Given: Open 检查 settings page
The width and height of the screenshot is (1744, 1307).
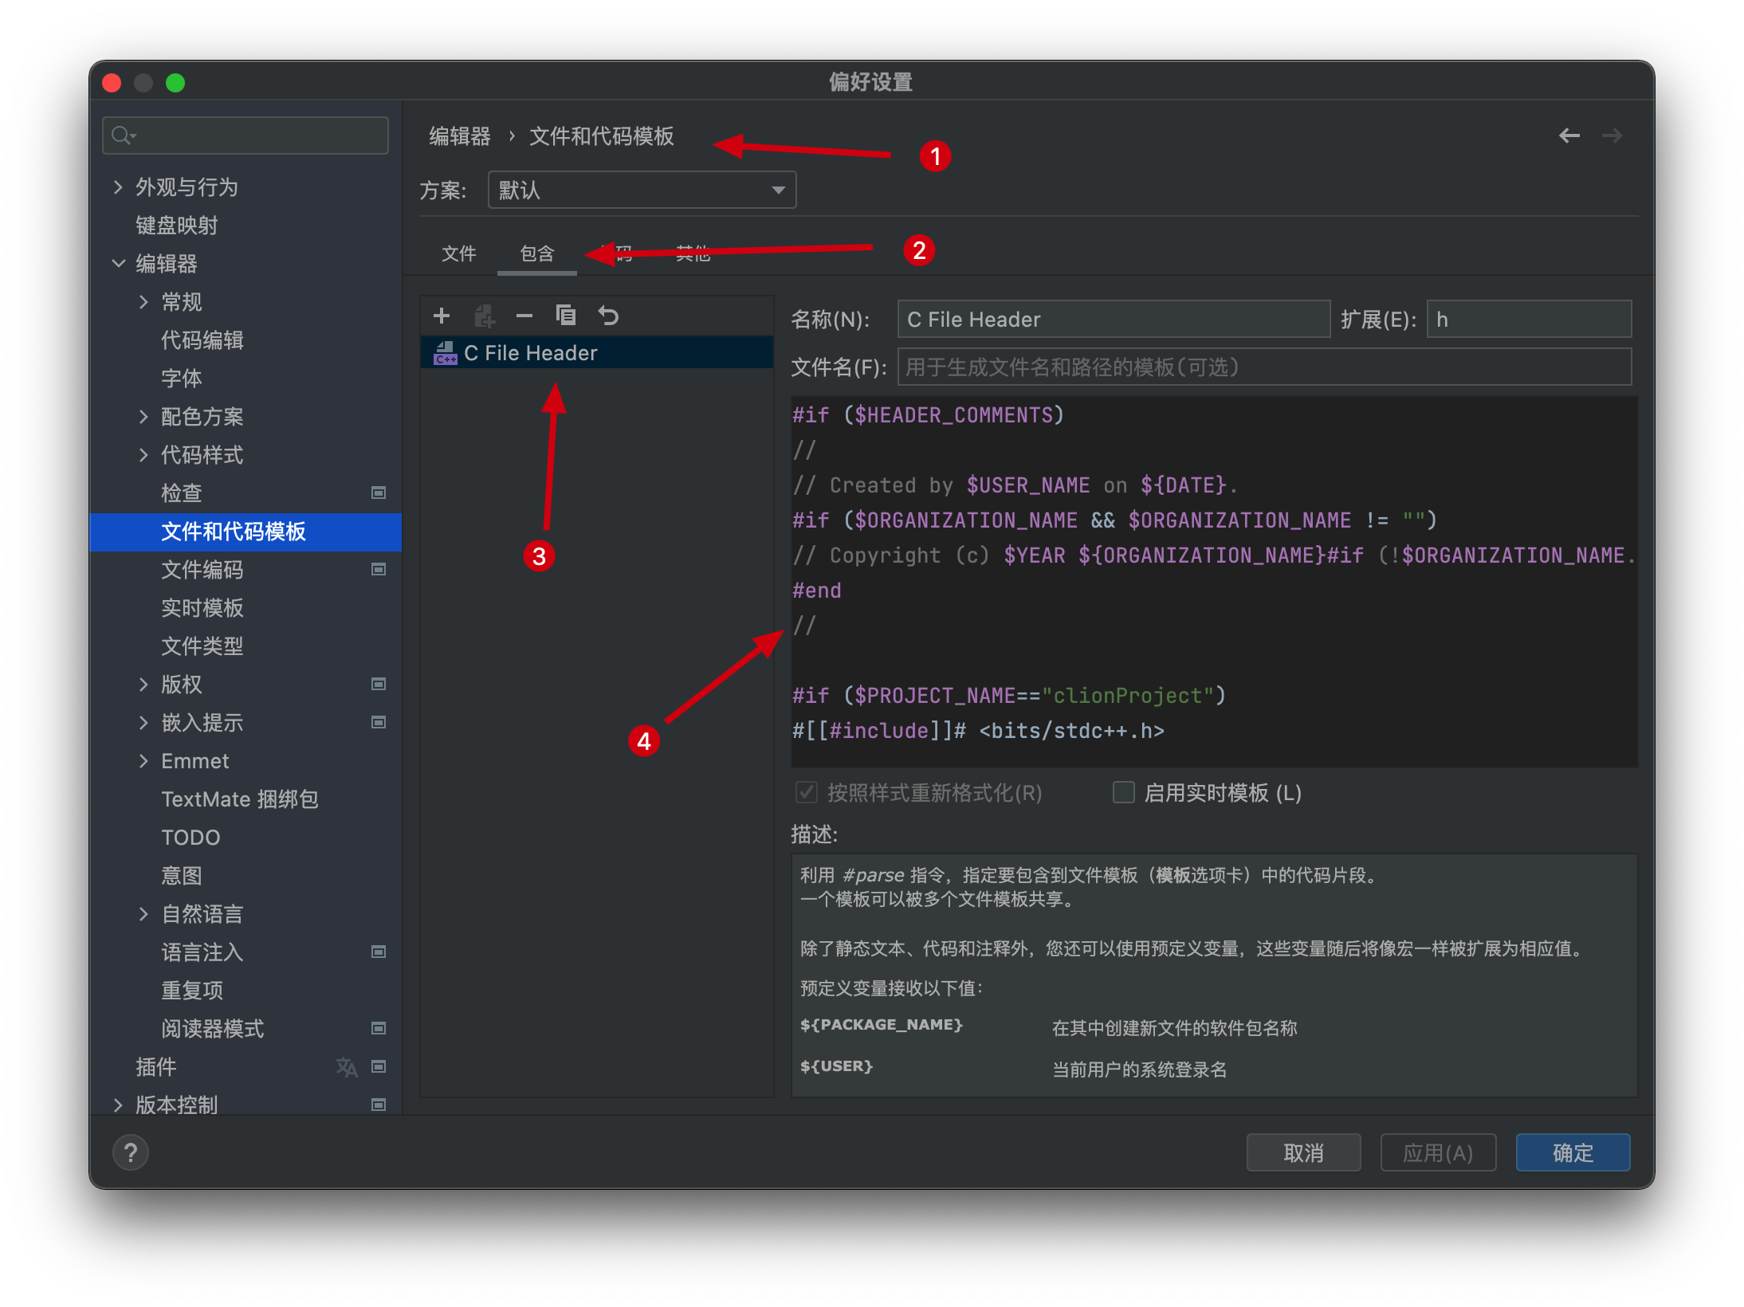Looking at the screenshot, I should (245, 493).
